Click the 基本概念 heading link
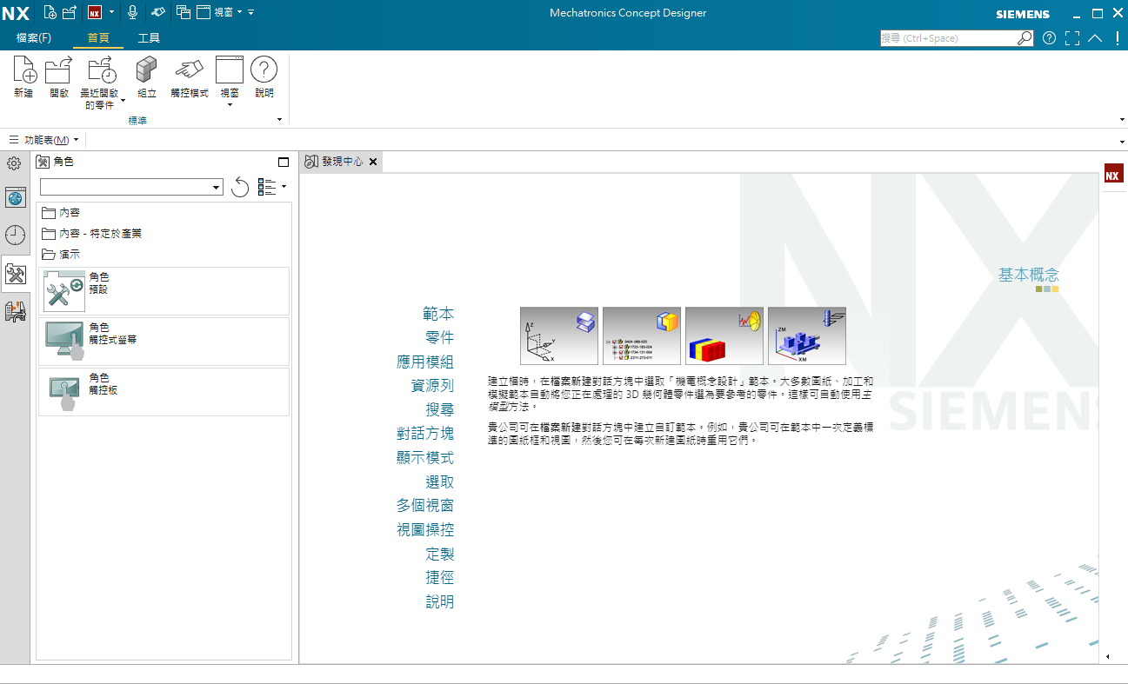 click(x=1029, y=275)
